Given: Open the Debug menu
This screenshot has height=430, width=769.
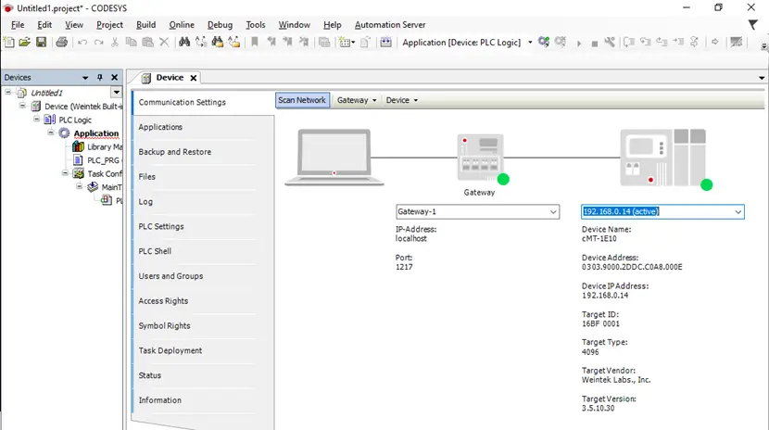Looking at the screenshot, I should [x=220, y=24].
